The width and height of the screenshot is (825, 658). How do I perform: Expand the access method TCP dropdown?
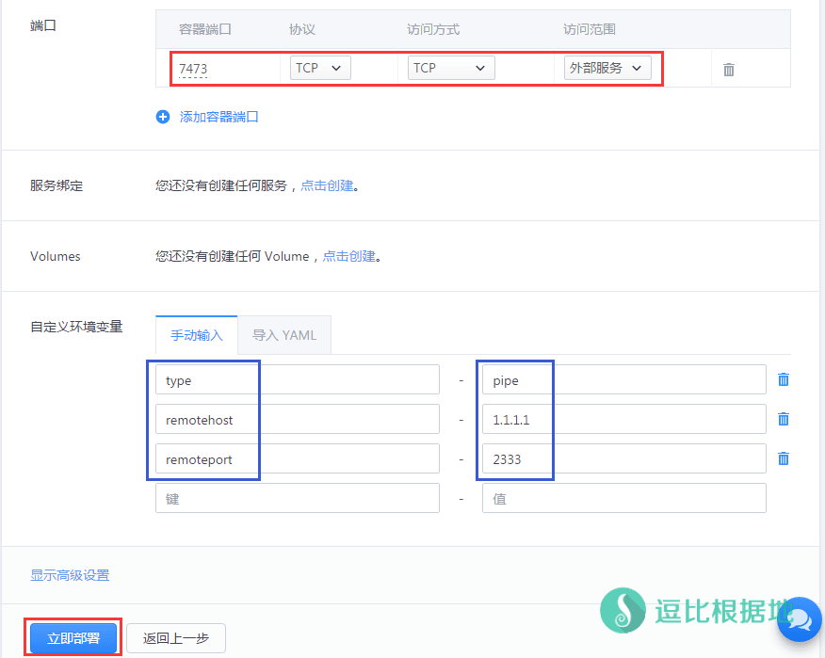(x=451, y=68)
